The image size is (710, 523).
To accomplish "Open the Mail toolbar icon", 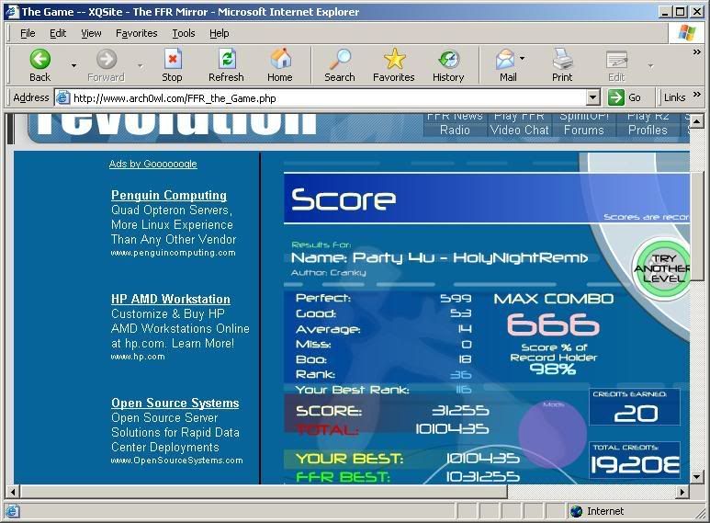I will [x=506, y=61].
